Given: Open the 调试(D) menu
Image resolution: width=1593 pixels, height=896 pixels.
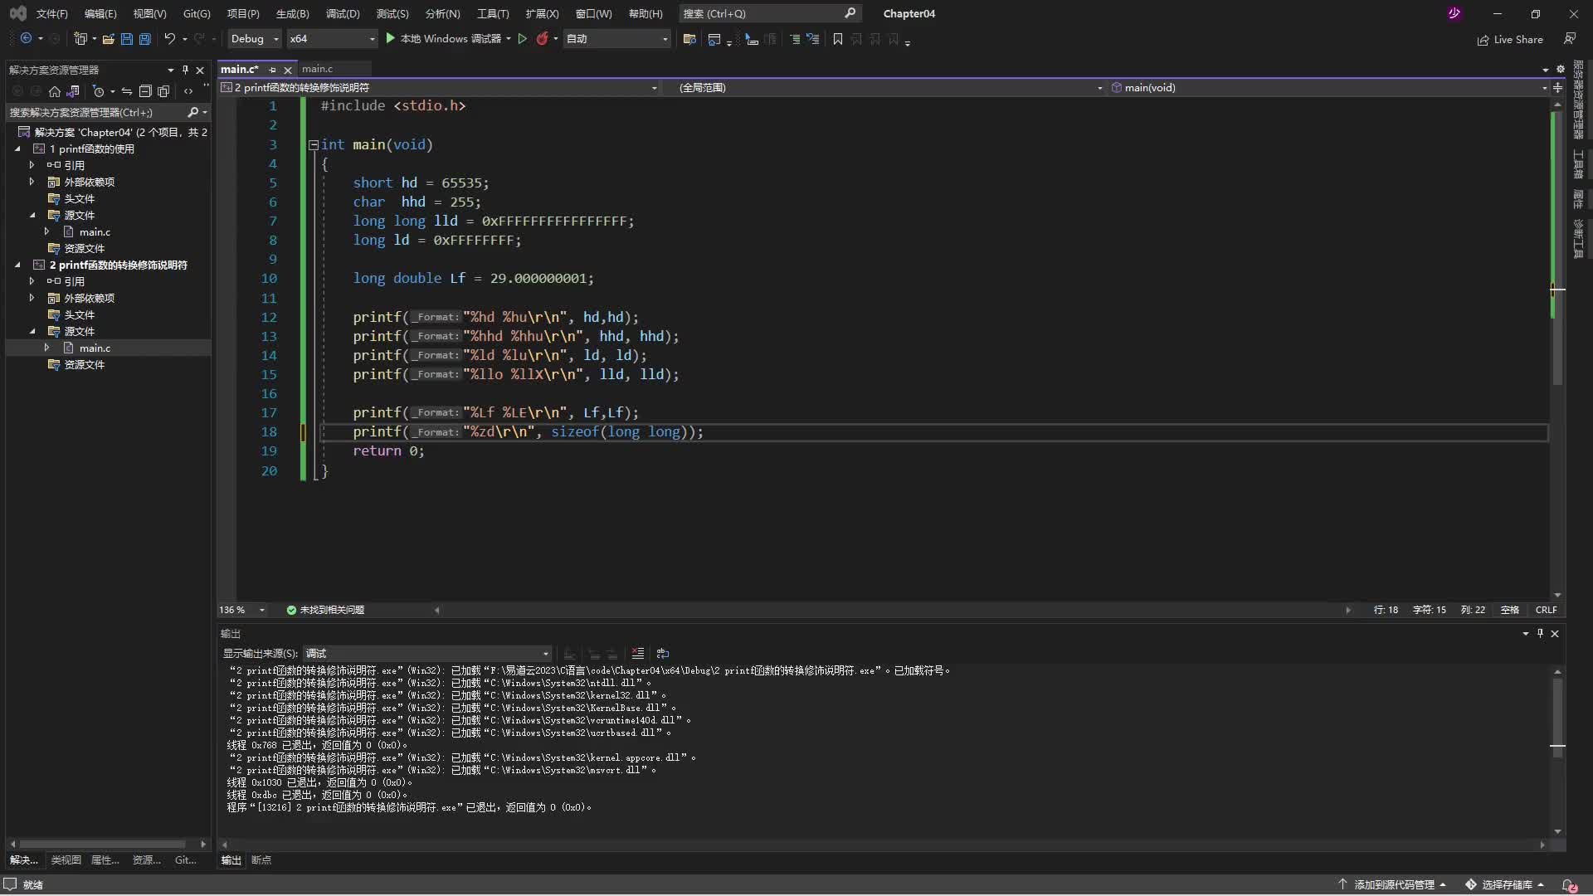Looking at the screenshot, I should tap(343, 13).
